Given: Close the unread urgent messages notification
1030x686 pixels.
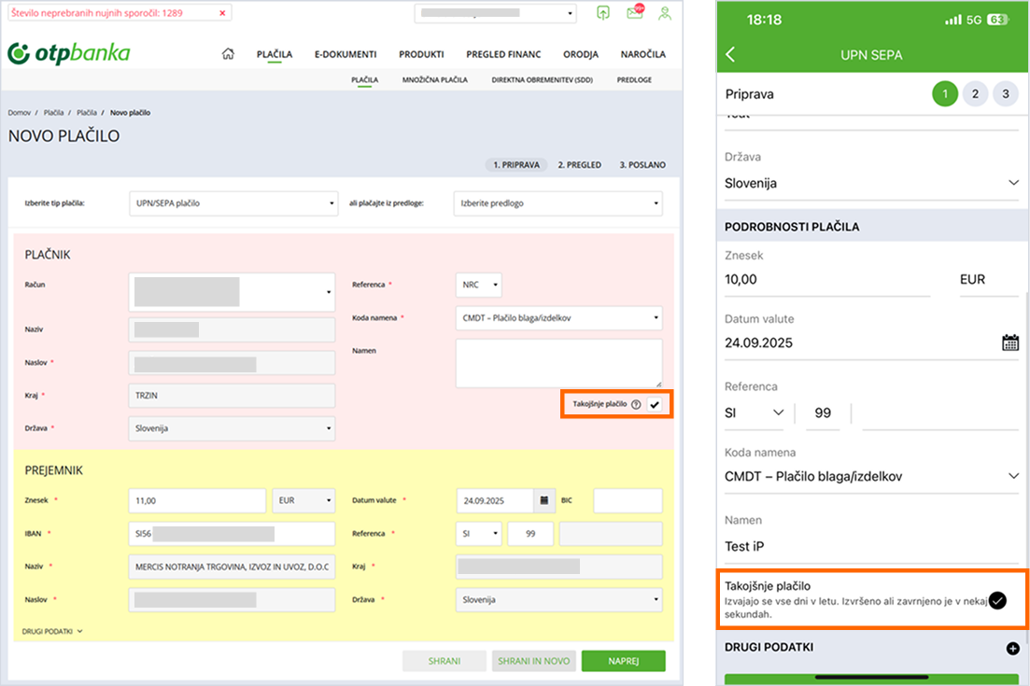Looking at the screenshot, I should (221, 14).
